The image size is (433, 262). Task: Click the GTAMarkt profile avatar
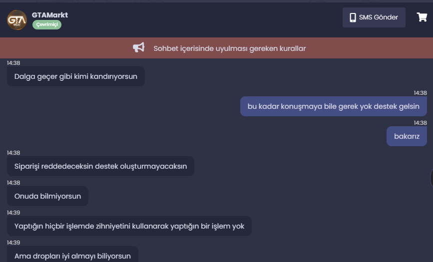coord(17,20)
